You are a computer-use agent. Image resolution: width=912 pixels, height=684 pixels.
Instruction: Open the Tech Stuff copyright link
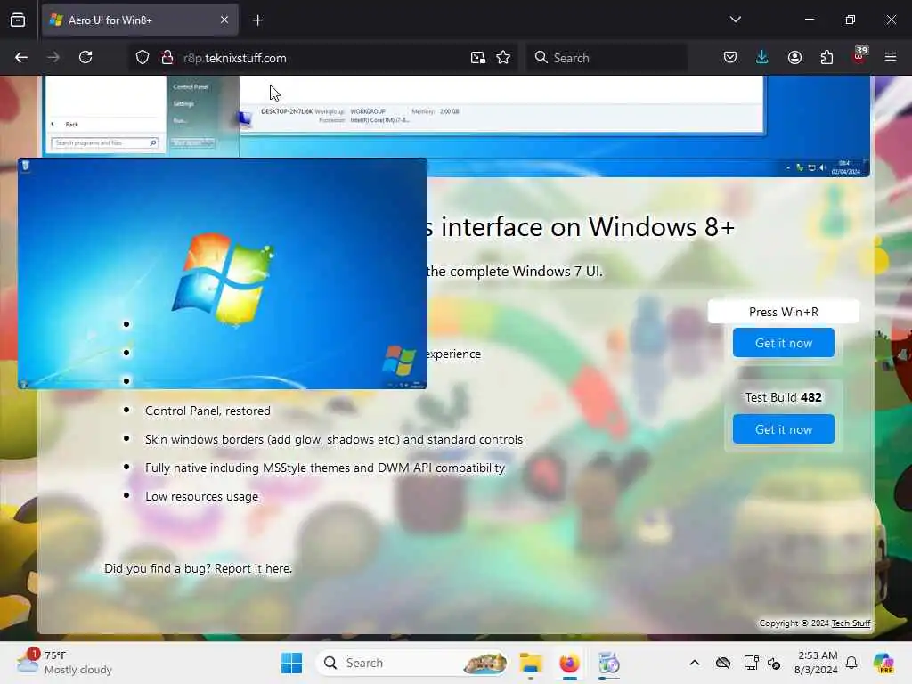pos(851,623)
